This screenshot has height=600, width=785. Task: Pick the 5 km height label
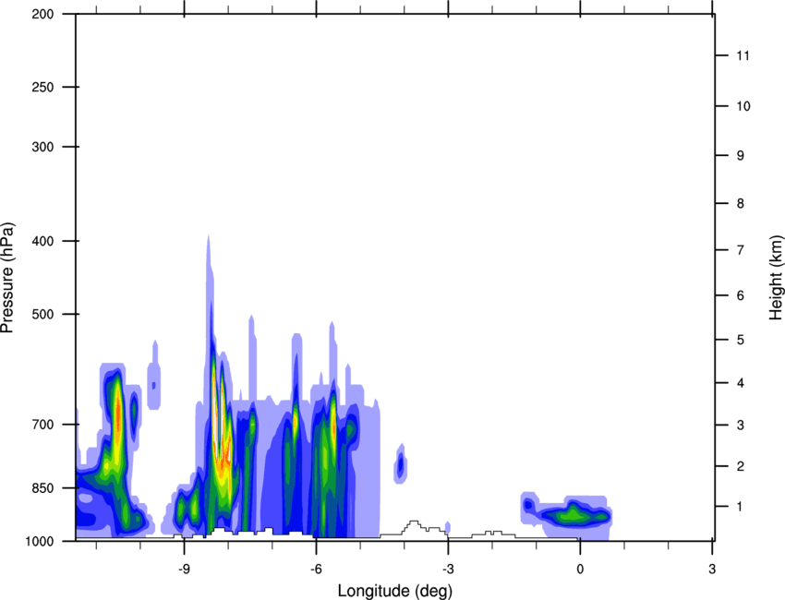click(x=740, y=340)
